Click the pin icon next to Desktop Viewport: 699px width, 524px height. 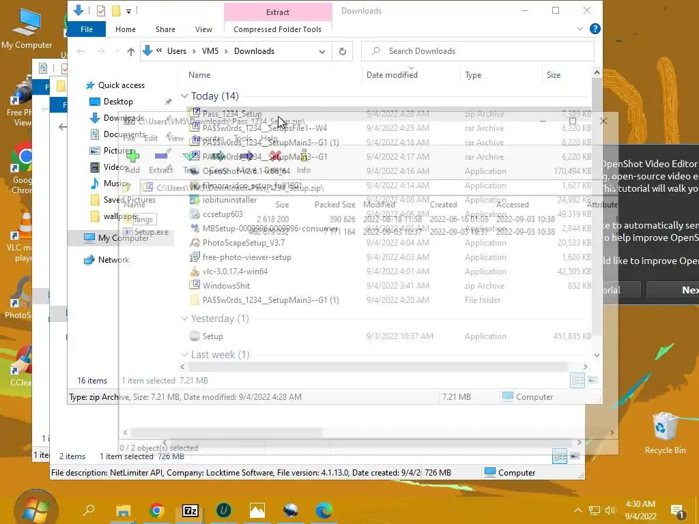[168, 102]
